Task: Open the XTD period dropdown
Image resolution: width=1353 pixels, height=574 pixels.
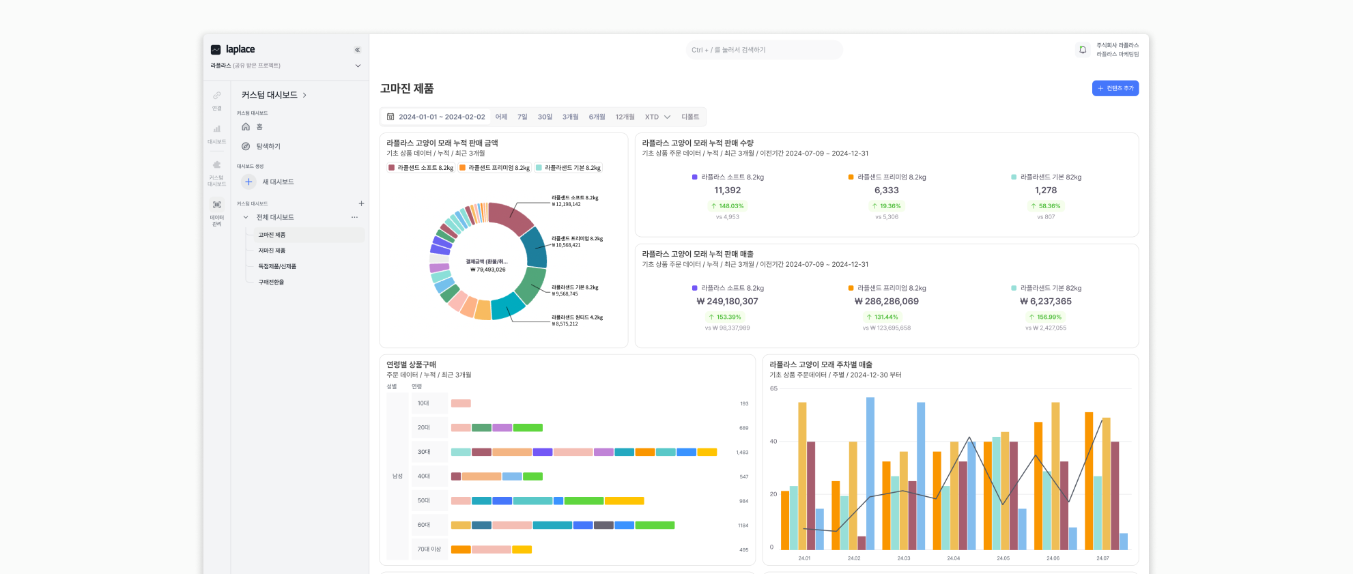Action: (x=657, y=117)
